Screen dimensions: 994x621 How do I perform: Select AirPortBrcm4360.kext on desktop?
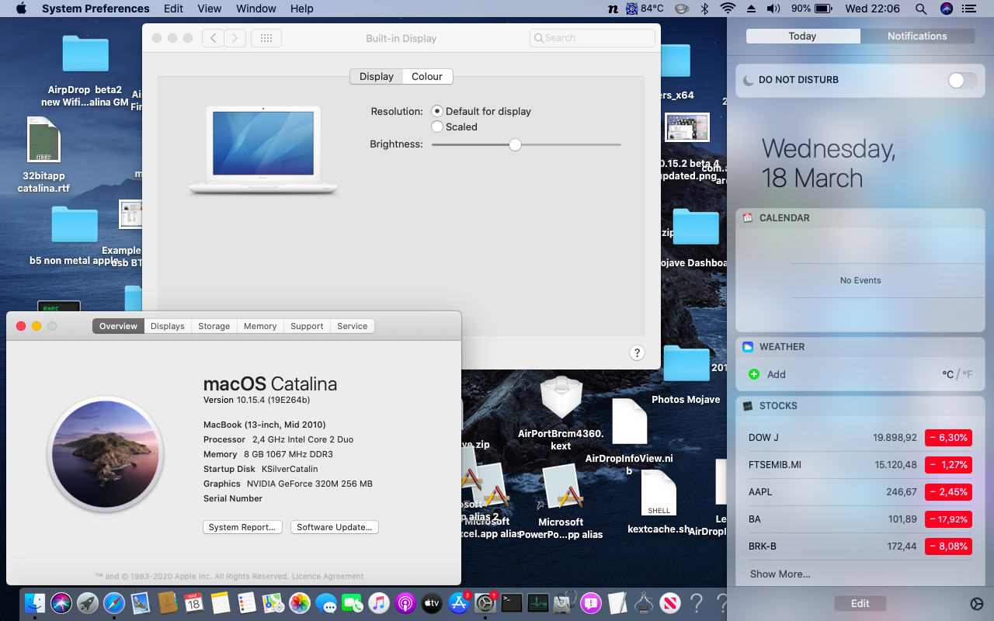[561, 413]
